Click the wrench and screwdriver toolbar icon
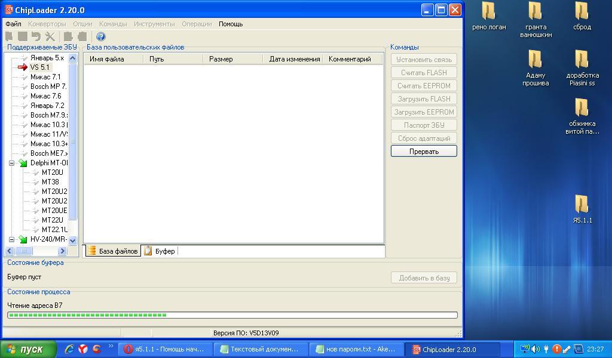Image resolution: width=612 pixels, height=358 pixels. (50, 36)
